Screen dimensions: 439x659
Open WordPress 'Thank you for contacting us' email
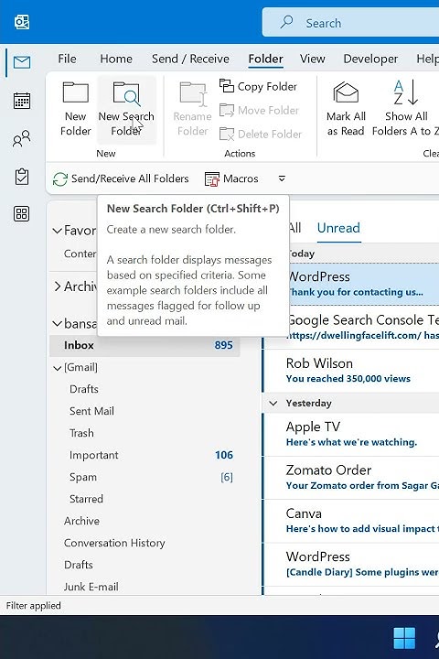coord(364,284)
